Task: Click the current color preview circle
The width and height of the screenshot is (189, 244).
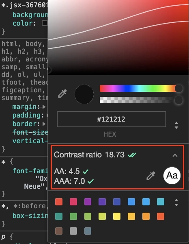Action: 84,94
